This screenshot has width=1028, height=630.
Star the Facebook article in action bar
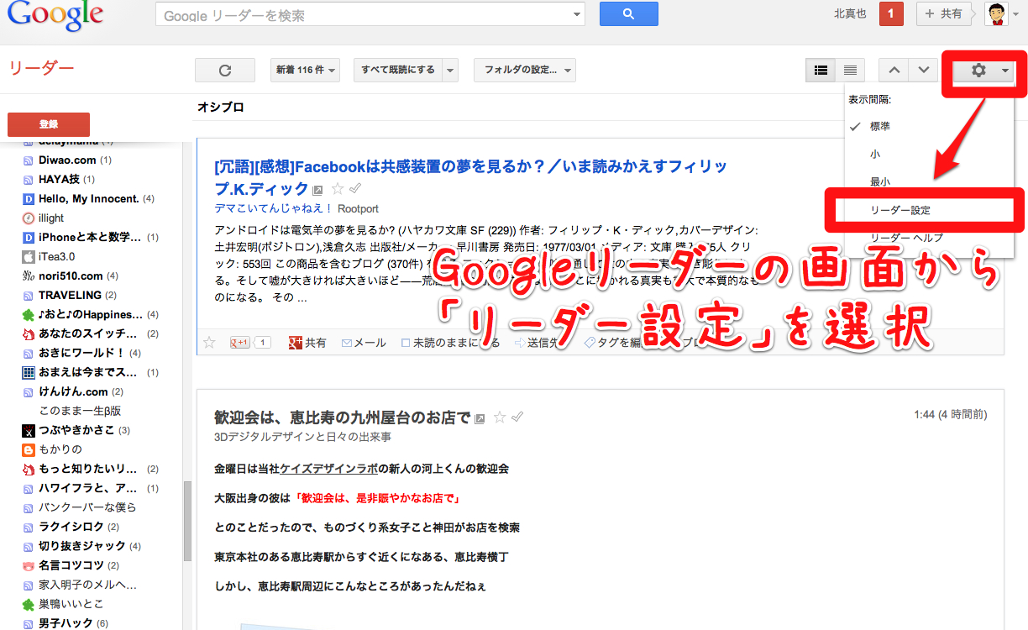click(210, 343)
